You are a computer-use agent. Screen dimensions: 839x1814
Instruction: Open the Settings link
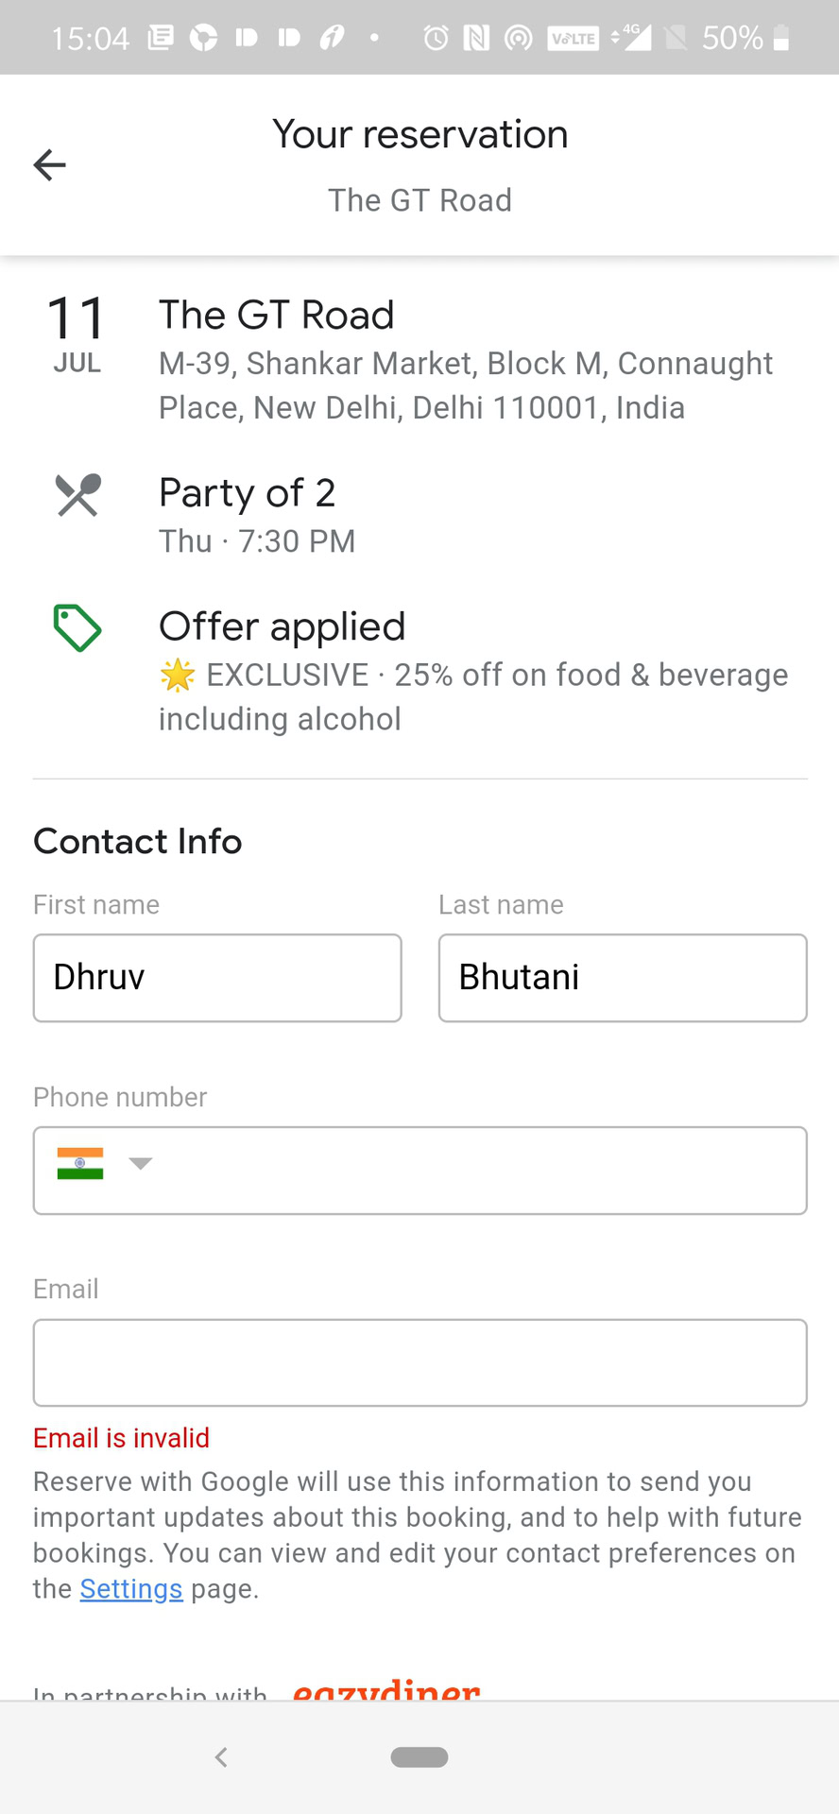coord(131,1589)
